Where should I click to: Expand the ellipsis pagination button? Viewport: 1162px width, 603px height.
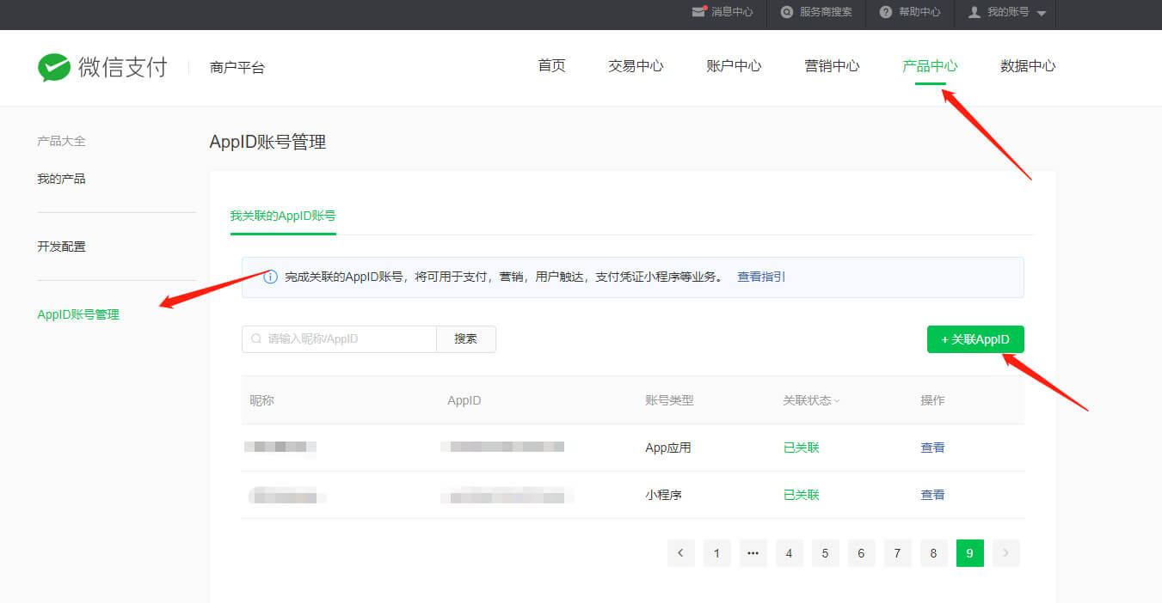point(753,553)
